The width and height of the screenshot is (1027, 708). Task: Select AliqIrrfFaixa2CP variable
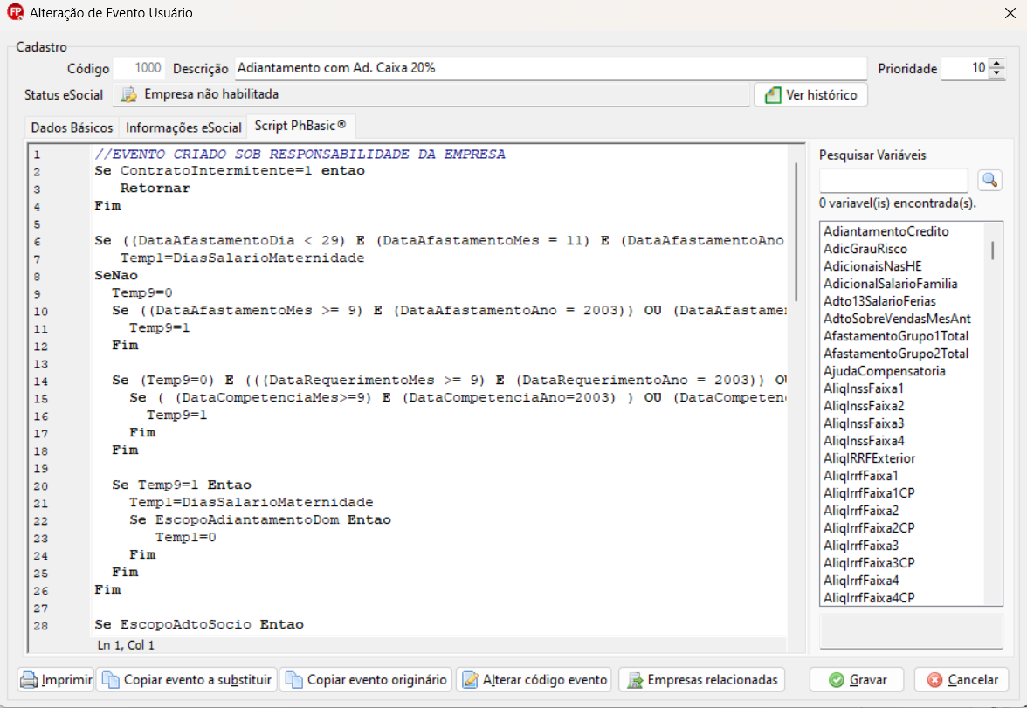click(x=869, y=528)
